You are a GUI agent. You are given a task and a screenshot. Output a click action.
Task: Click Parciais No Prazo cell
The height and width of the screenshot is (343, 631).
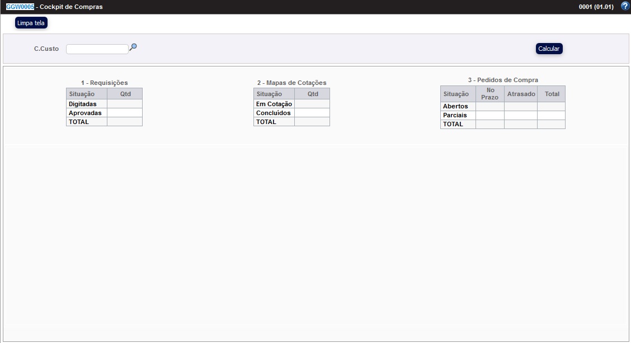click(489, 115)
